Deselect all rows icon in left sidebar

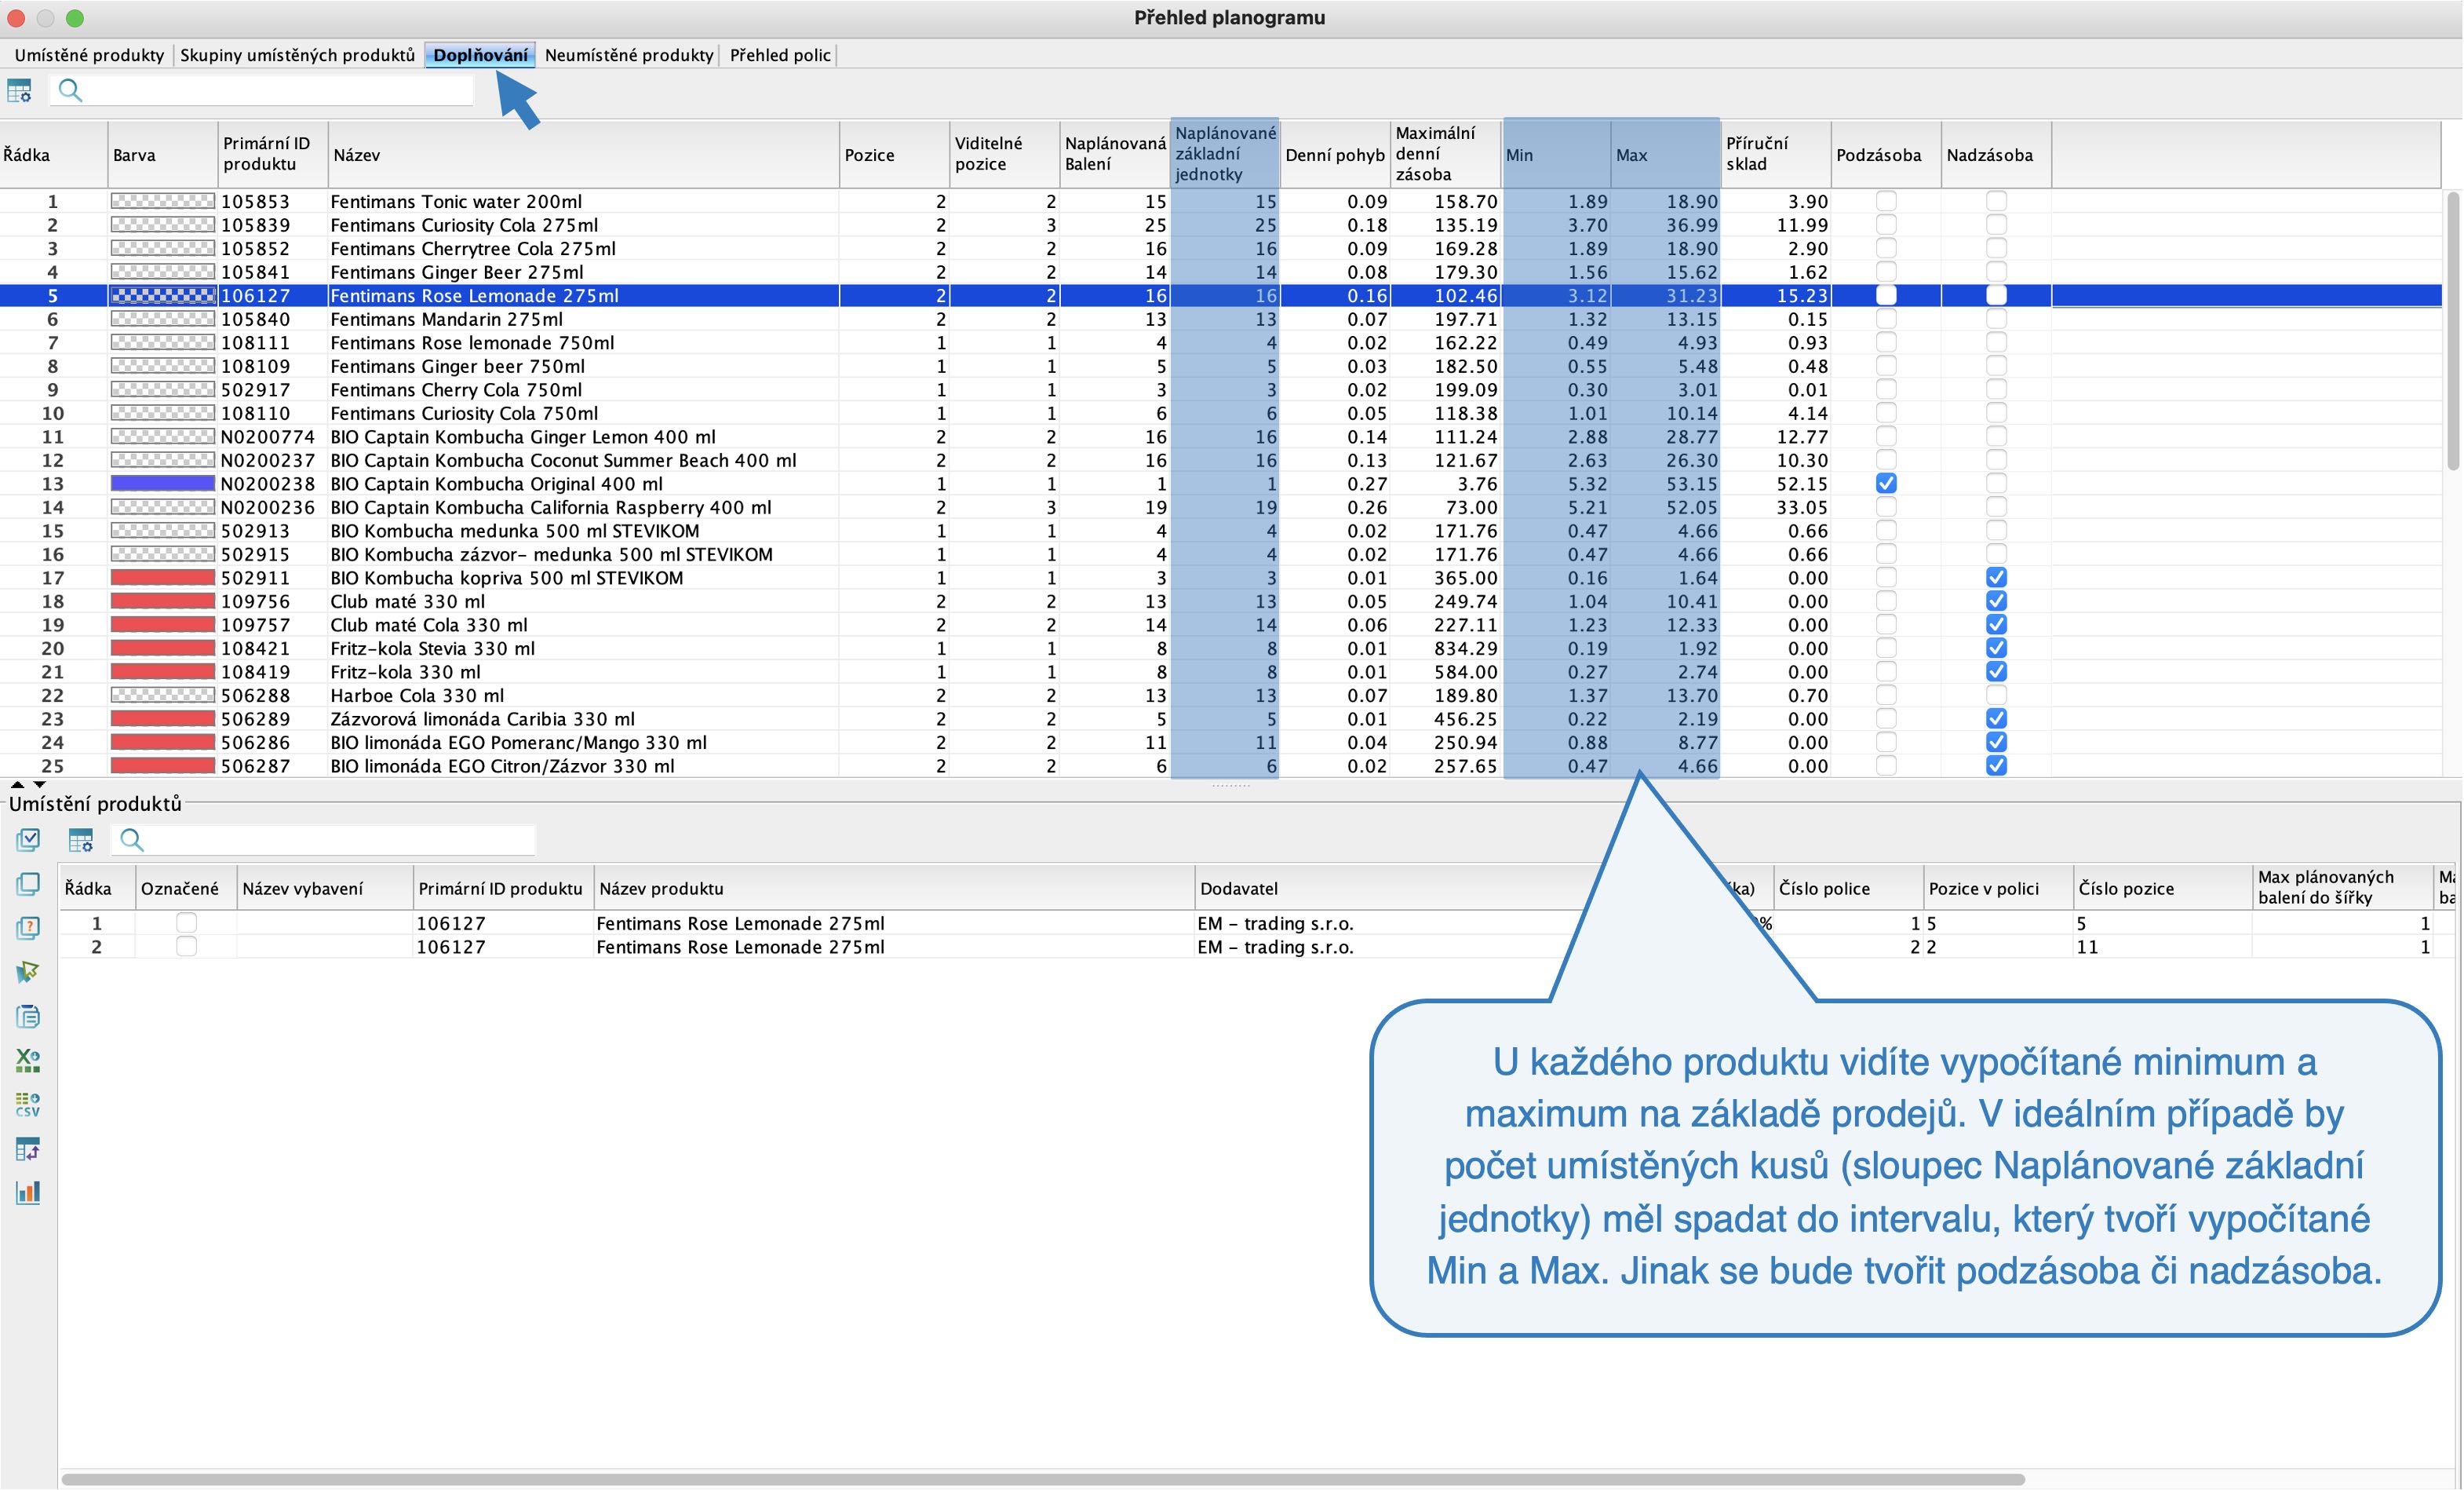[28, 884]
